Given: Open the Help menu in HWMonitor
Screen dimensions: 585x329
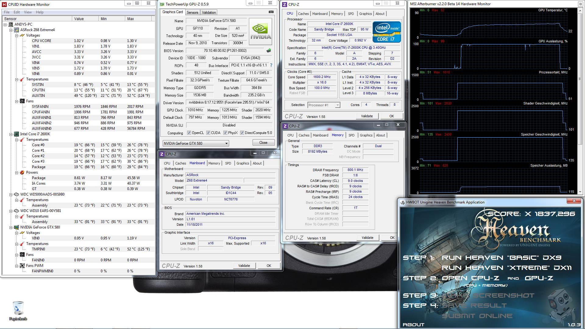Looking at the screenshot, I should [40, 12].
